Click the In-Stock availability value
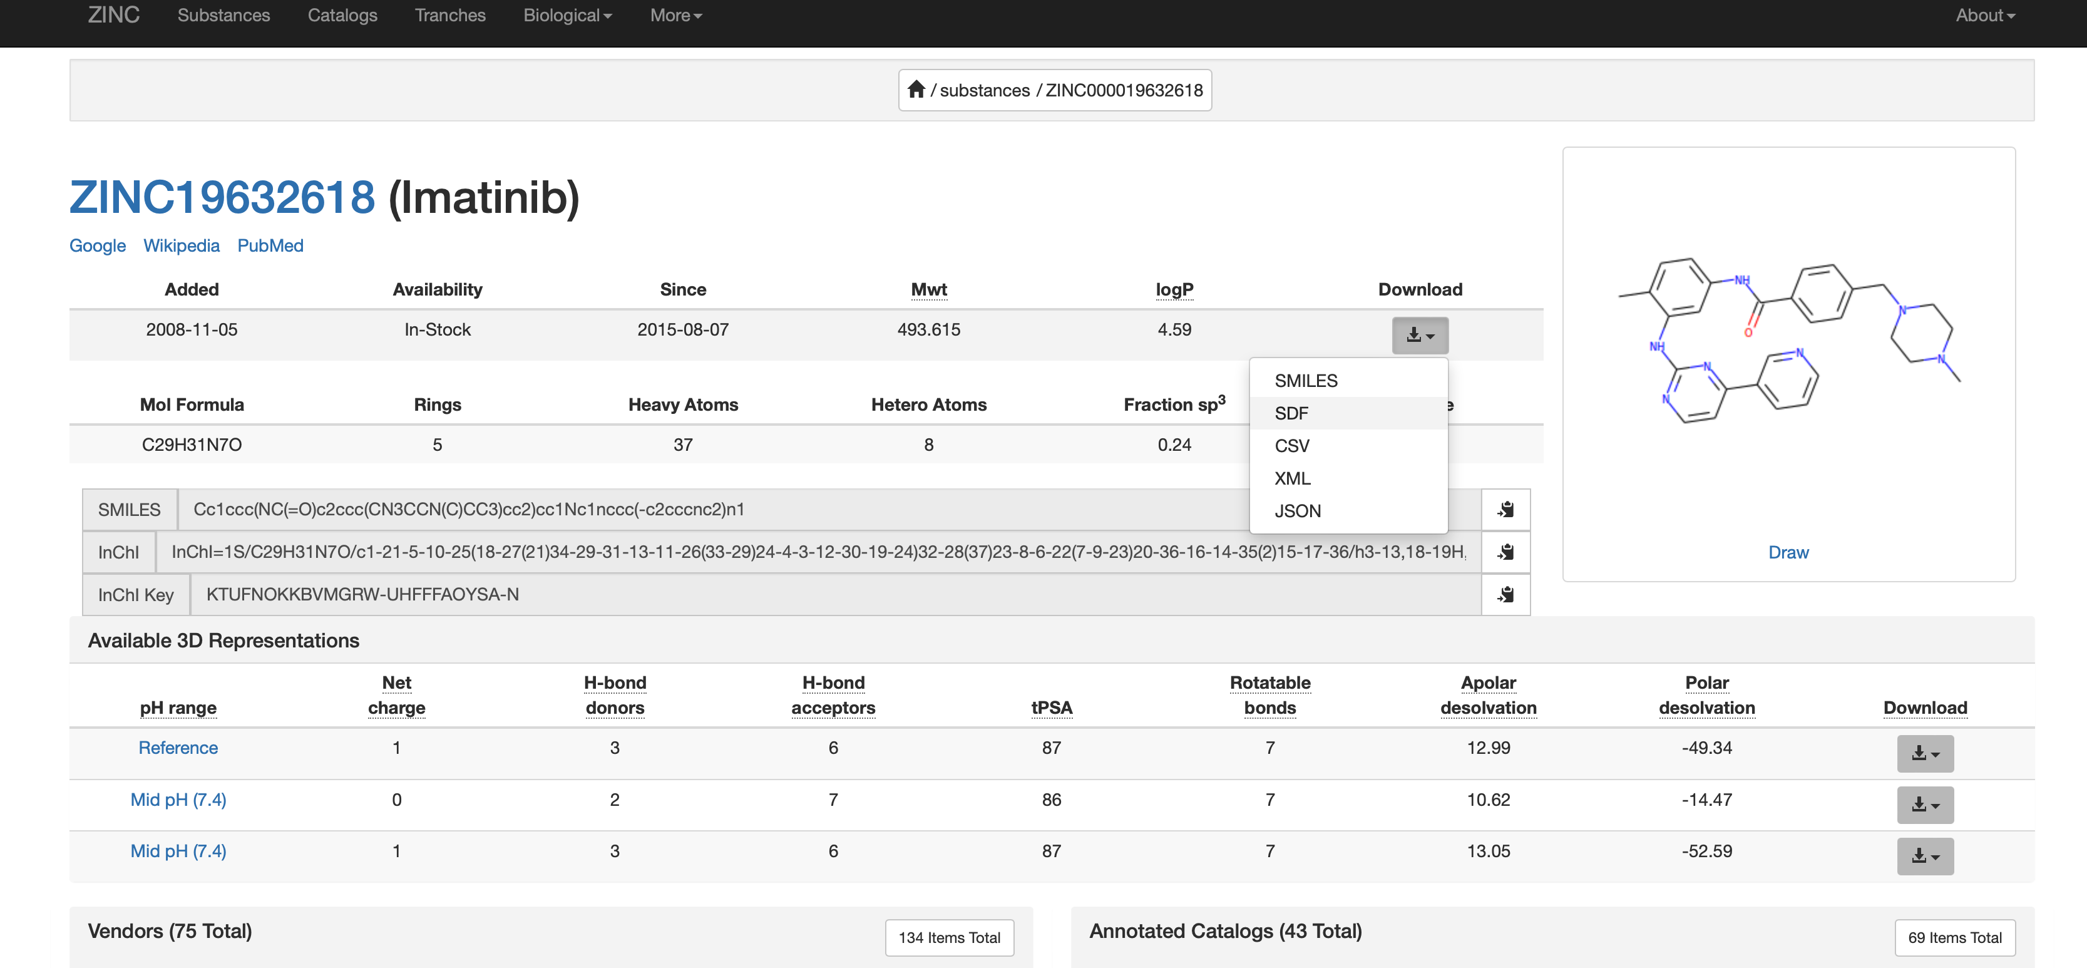This screenshot has height=968, width=2087. (x=438, y=330)
